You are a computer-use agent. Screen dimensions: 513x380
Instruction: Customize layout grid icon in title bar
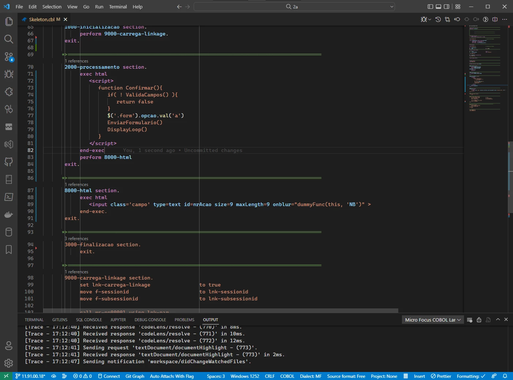[x=458, y=7]
